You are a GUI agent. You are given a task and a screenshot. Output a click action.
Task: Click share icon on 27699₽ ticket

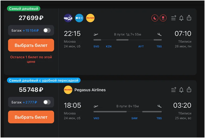pyautogui.click(x=189, y=18)
